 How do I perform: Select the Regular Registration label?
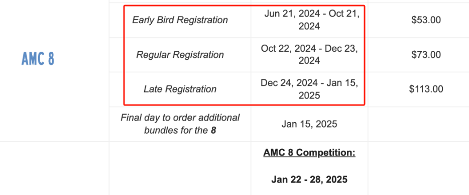point(180,55)
